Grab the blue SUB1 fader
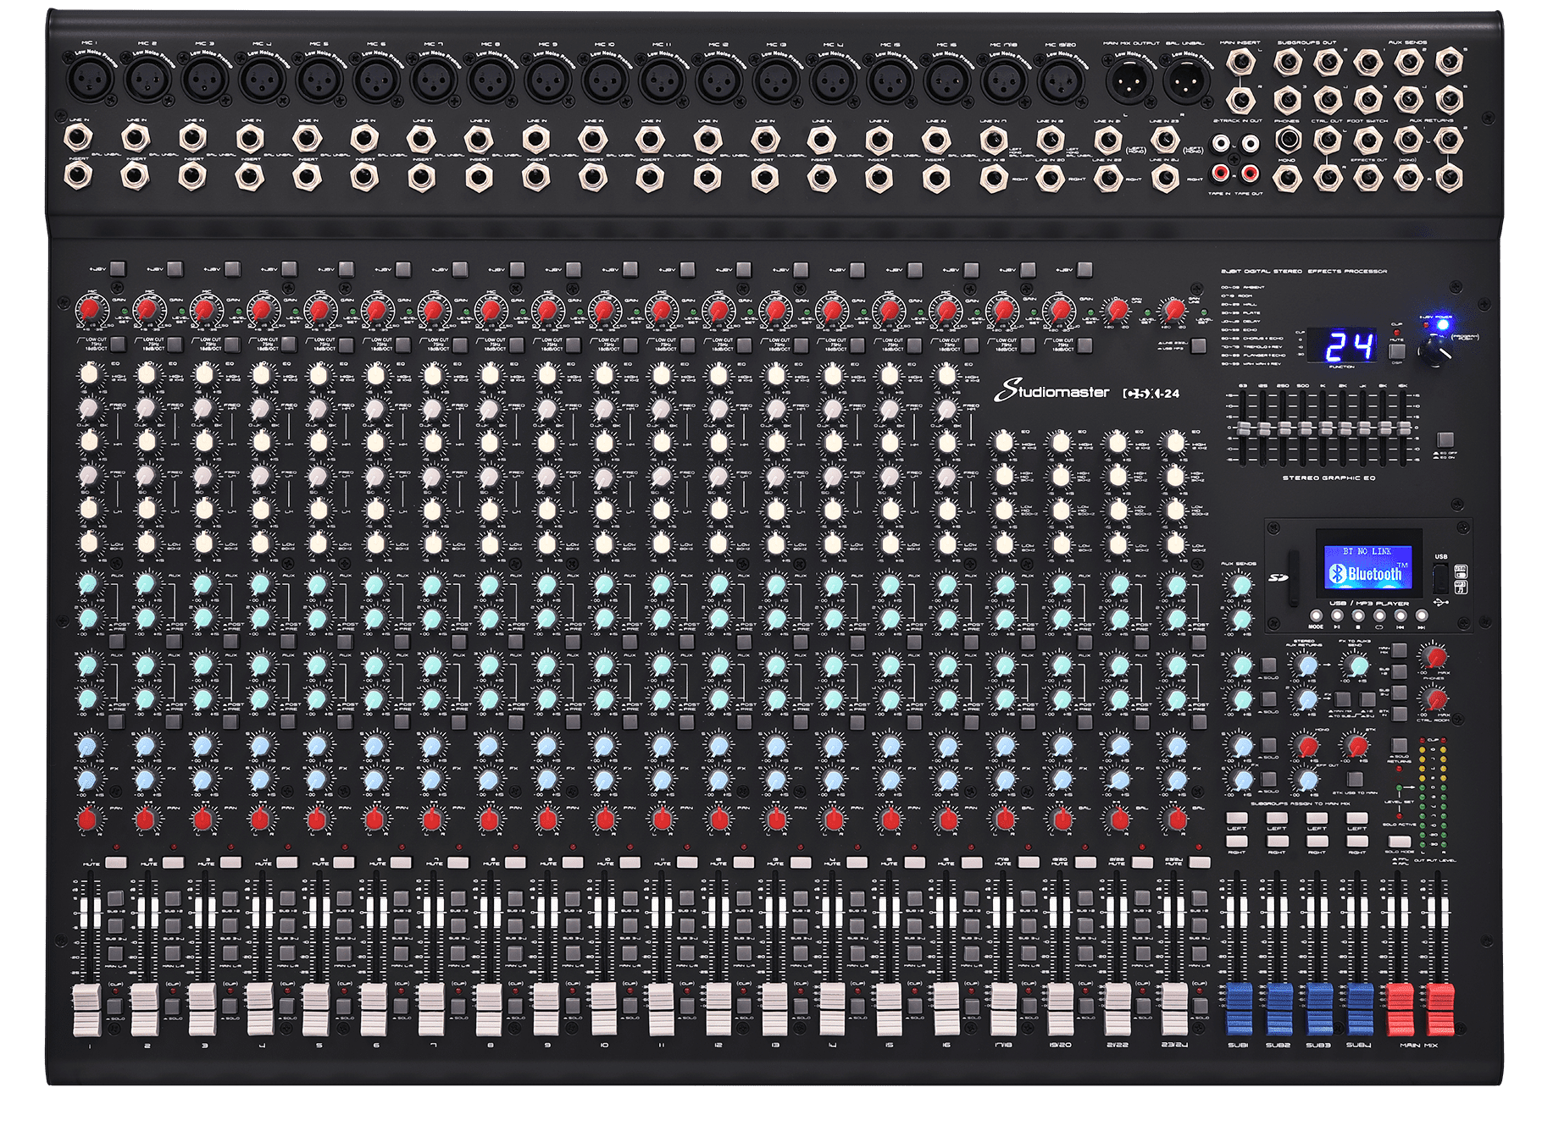This screenshot has height=1126, width=1542. click(x=1239, y=1009)
